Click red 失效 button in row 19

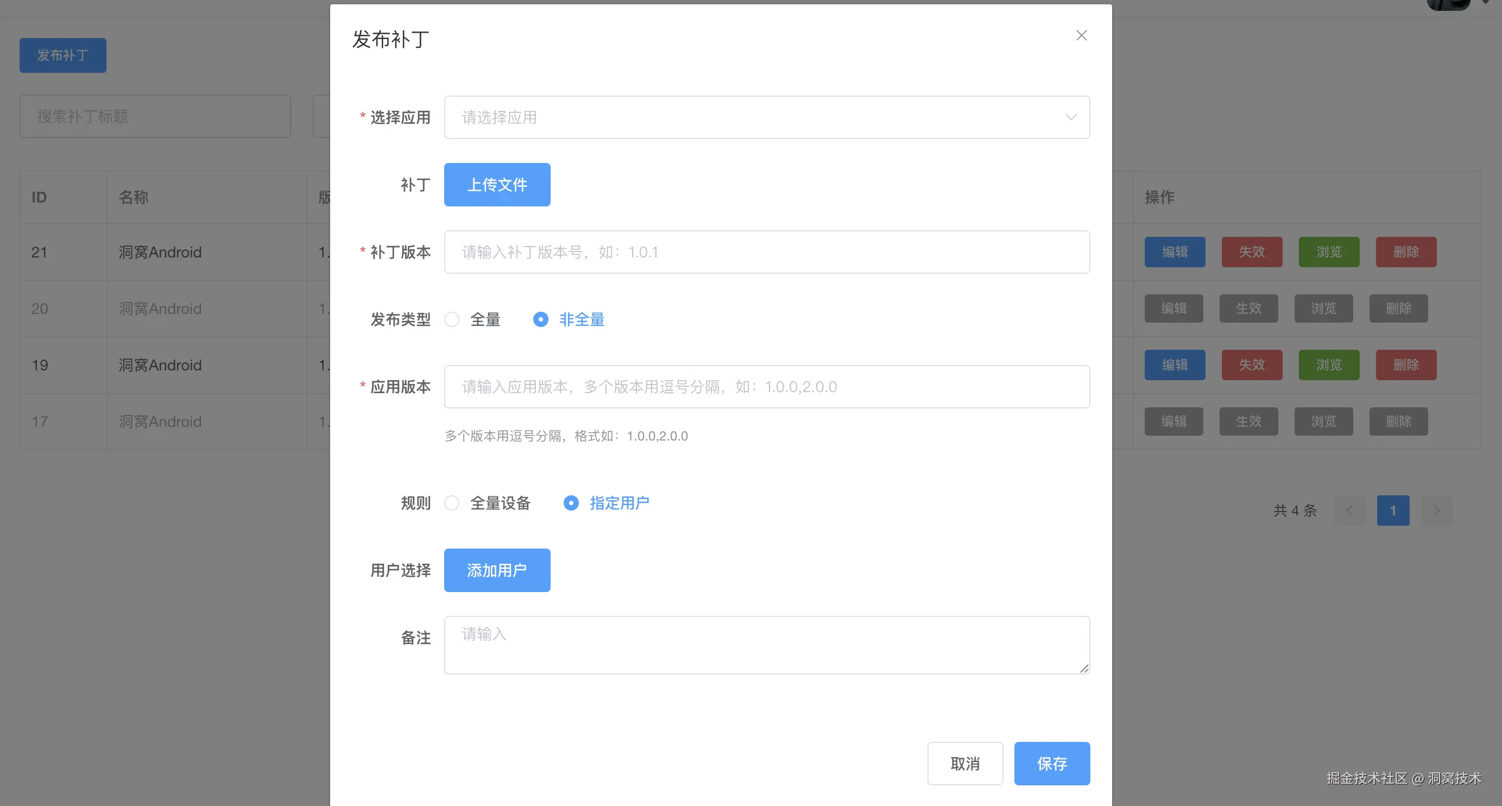click(1251, 365)
